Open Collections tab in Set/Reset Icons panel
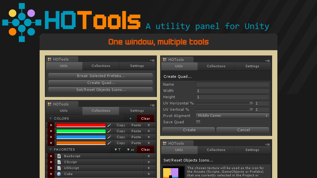This screenshot has width=317, height=178. pos(216,150)
